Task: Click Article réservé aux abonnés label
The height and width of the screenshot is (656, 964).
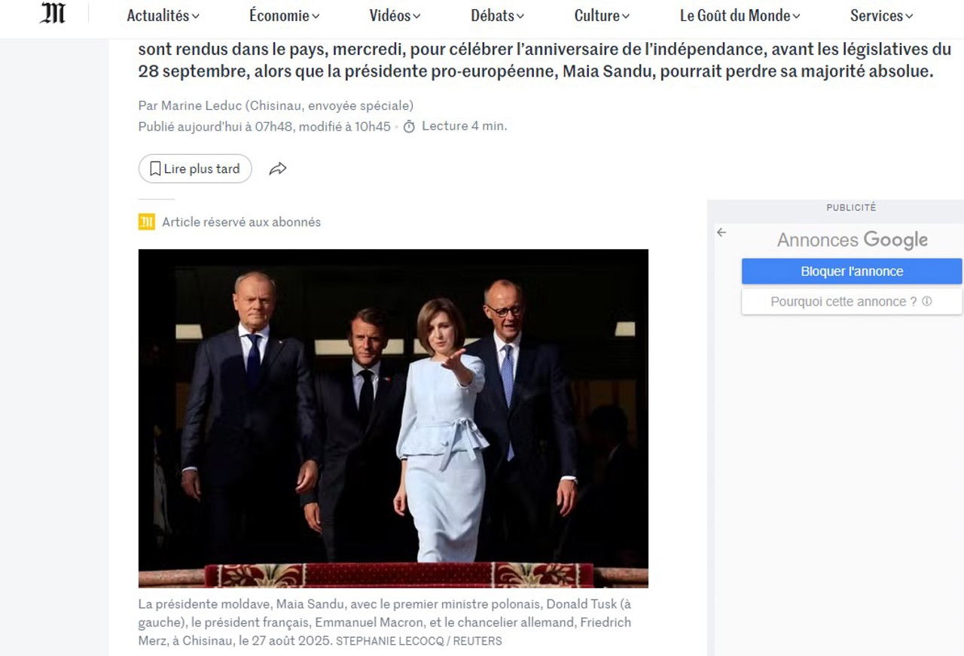Action: [241, 222]
